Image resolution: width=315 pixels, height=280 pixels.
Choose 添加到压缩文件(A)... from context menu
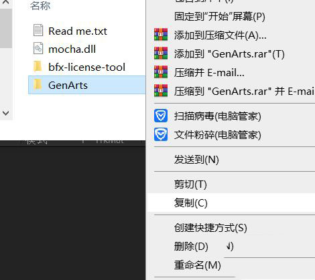coord(231,35)
